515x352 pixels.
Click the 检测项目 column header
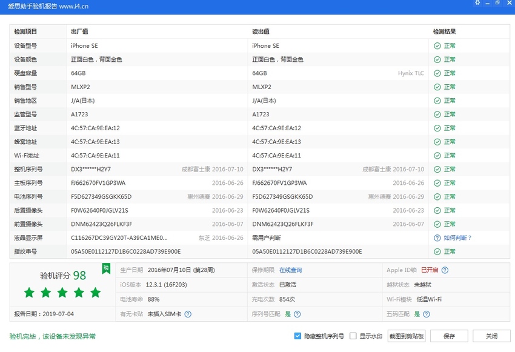[x=25, y=32]
